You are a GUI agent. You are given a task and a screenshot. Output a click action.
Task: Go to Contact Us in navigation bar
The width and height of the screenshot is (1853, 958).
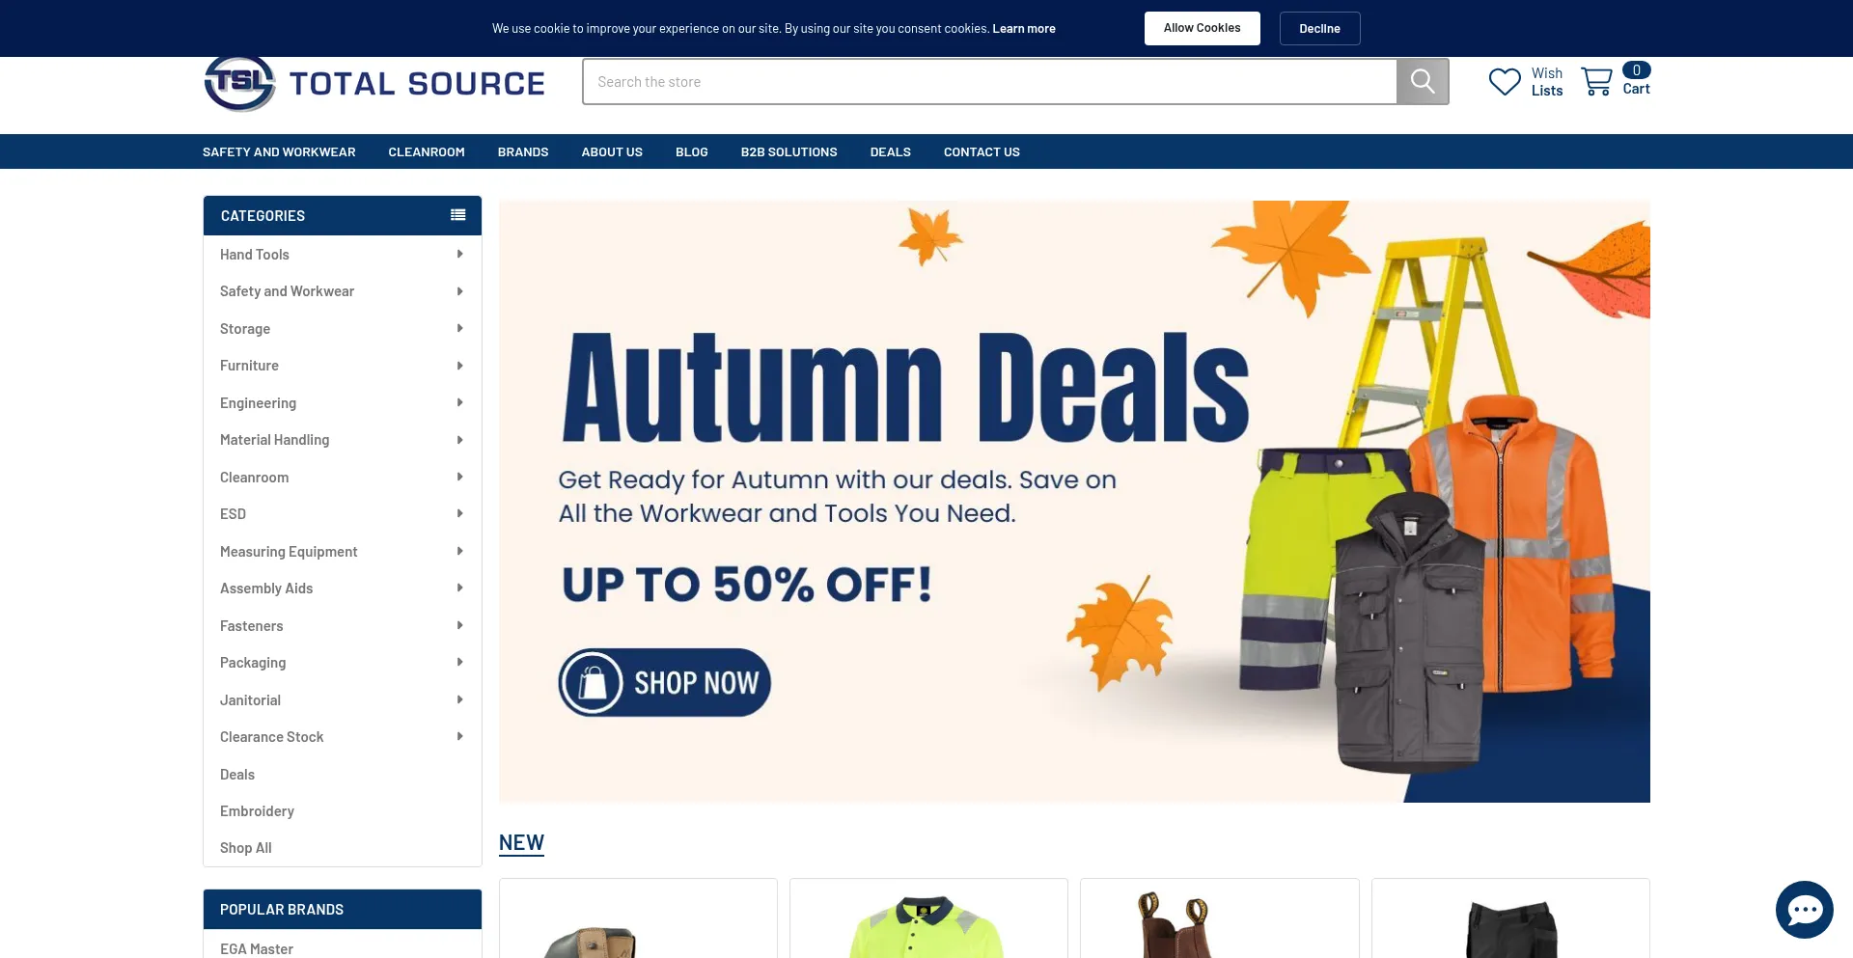point(982,151)
